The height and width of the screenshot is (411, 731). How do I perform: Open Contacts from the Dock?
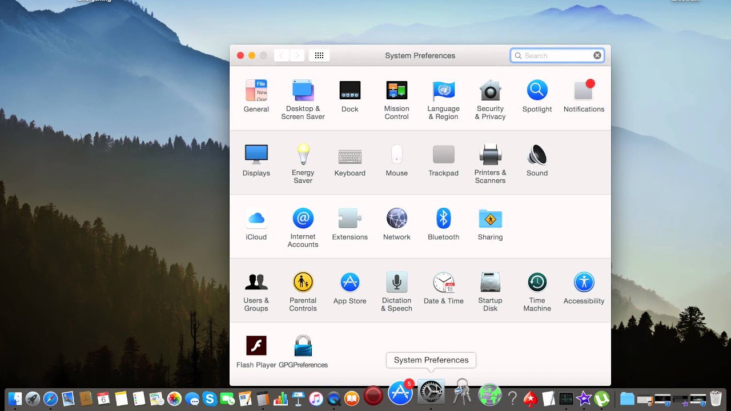(86, 399)
